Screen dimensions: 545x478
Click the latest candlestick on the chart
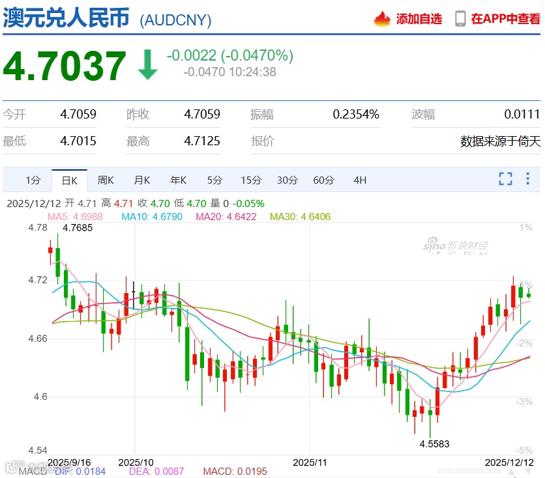529,295
